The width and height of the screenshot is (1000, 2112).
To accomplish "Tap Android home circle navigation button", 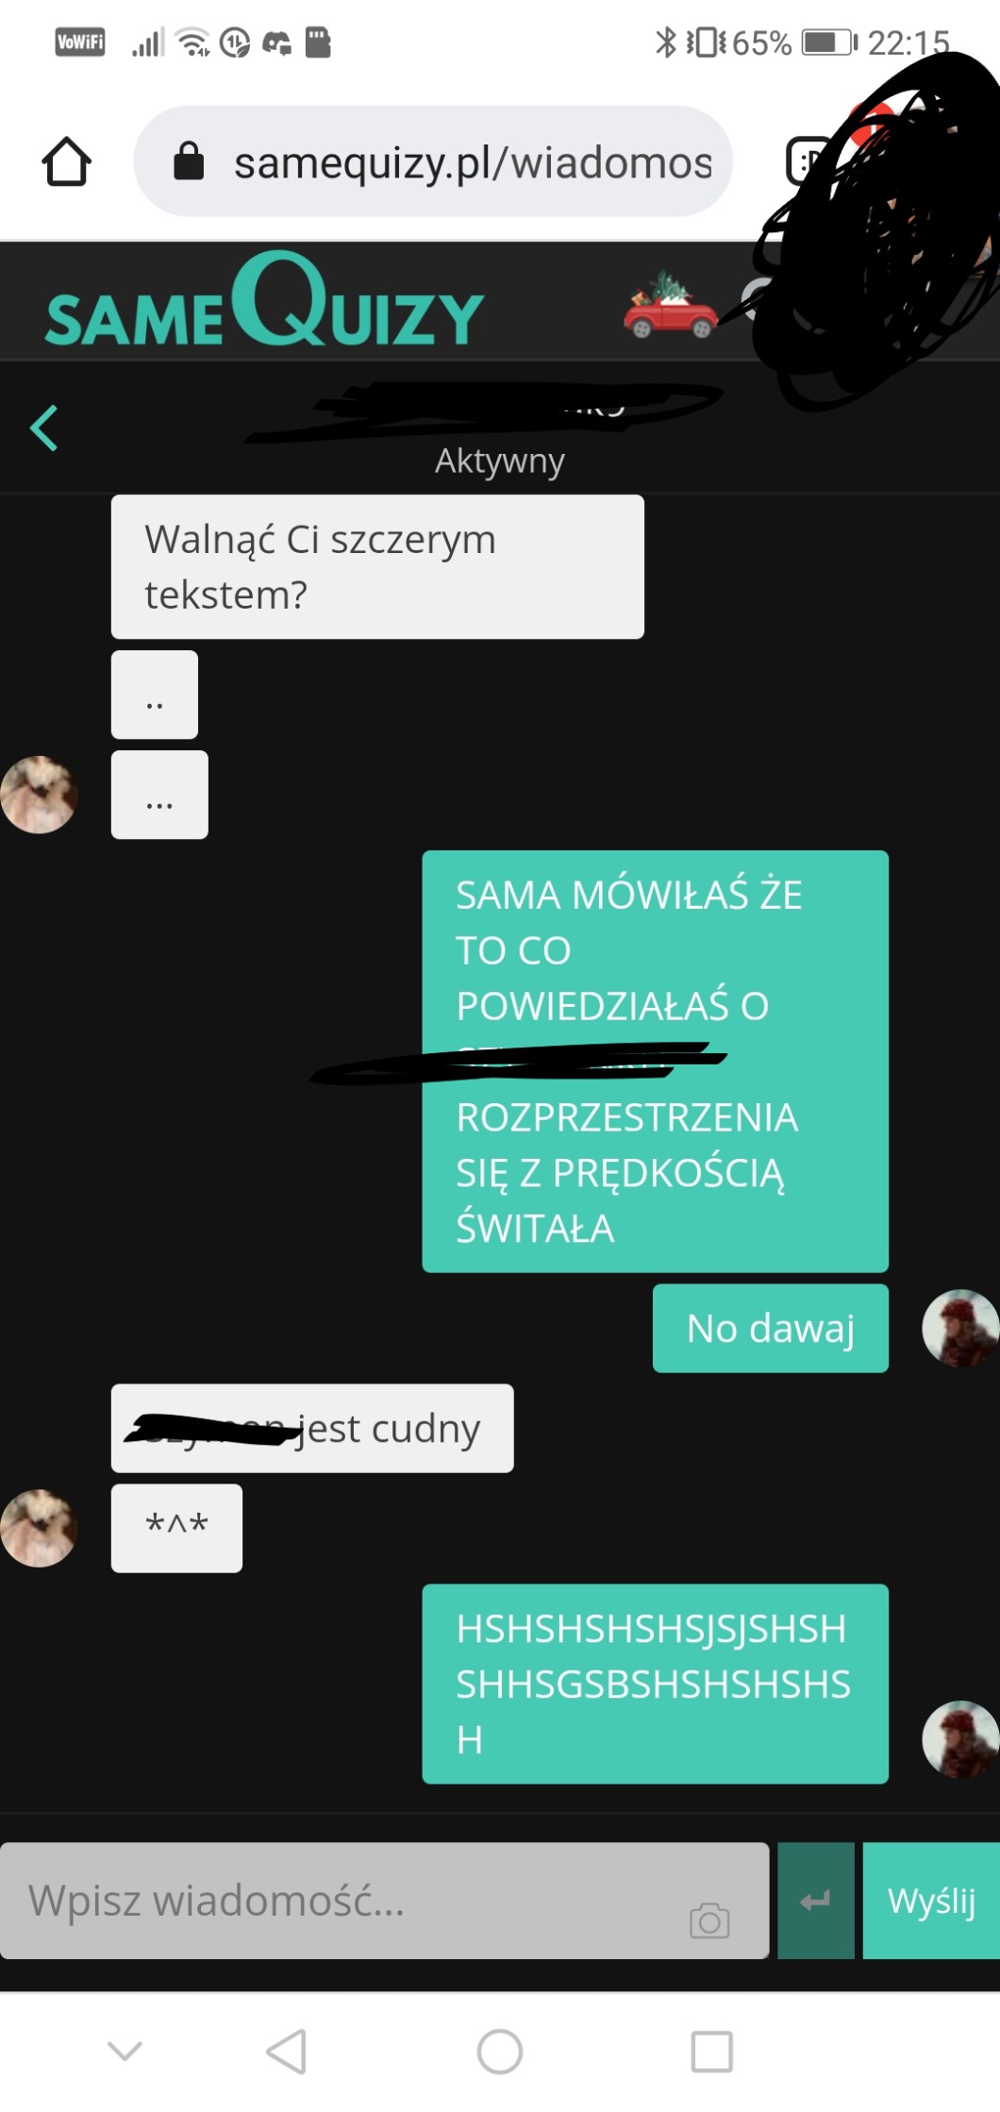I will pyautogui.click(x=500, y=2052).
